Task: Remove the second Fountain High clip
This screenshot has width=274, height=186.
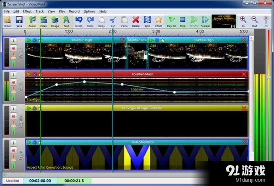Action: click(243, 41)
